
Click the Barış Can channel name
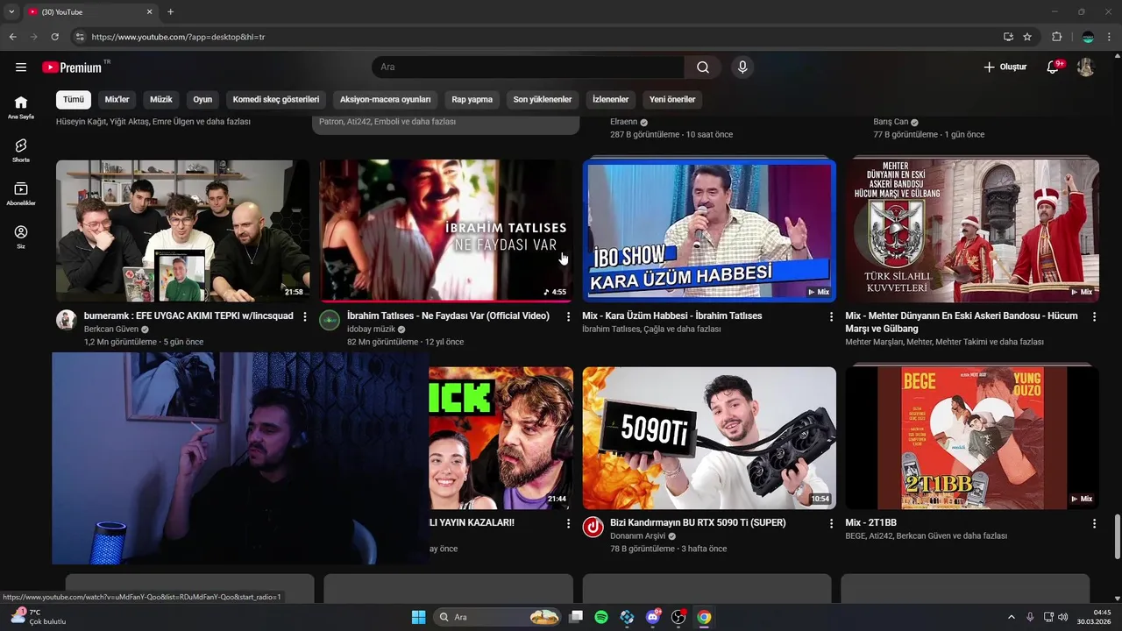point(891,123)
